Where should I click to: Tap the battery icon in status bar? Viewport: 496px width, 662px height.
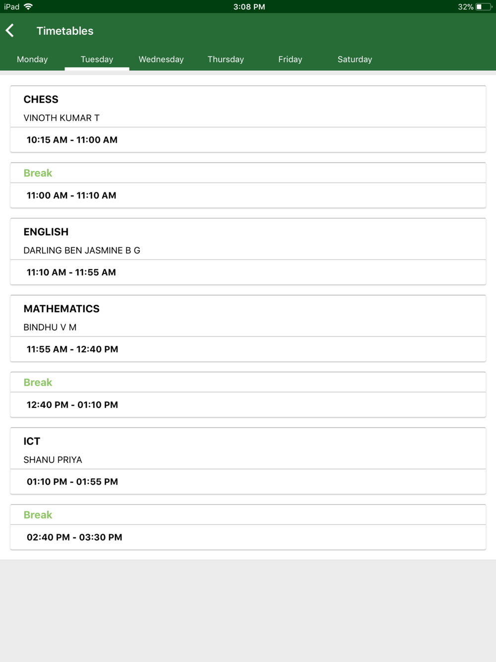click(484, 7)
